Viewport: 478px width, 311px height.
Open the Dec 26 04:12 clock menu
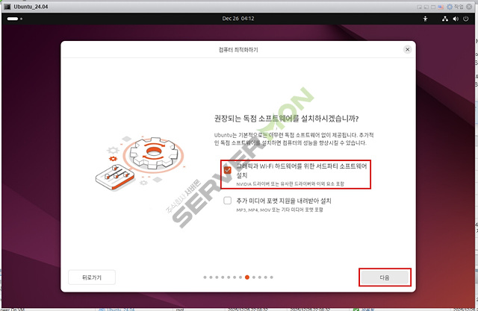[x=238, y=19]
